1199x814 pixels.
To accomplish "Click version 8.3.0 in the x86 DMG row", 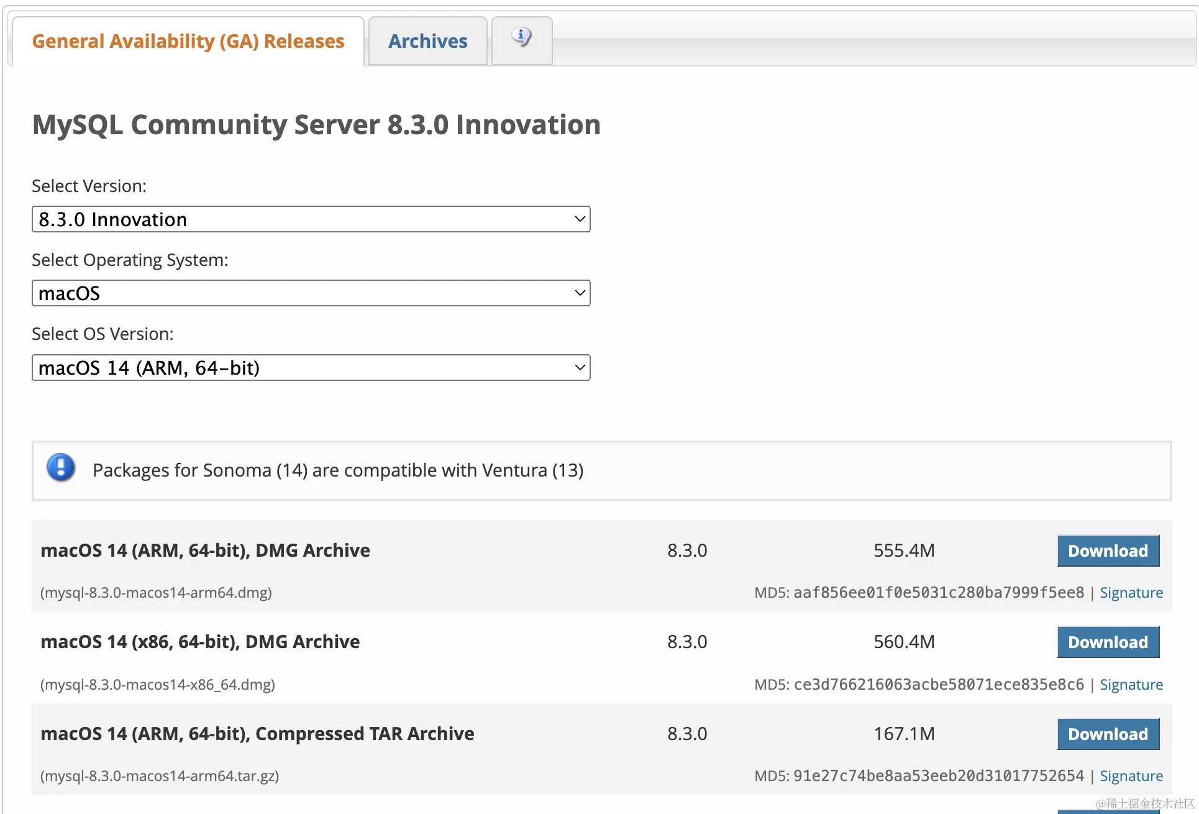I will click(687, 642).
